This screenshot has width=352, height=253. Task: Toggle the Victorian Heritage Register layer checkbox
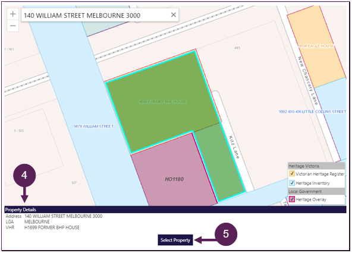pyautogui.click(x=292, y=173)
